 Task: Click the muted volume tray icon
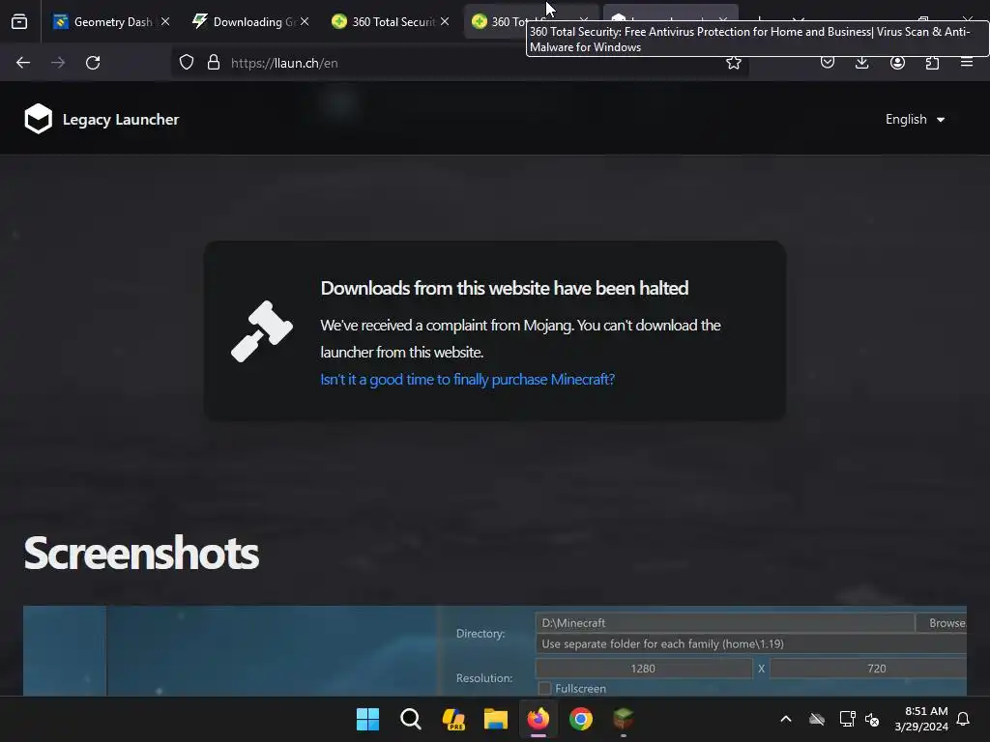tap(872, 719)
